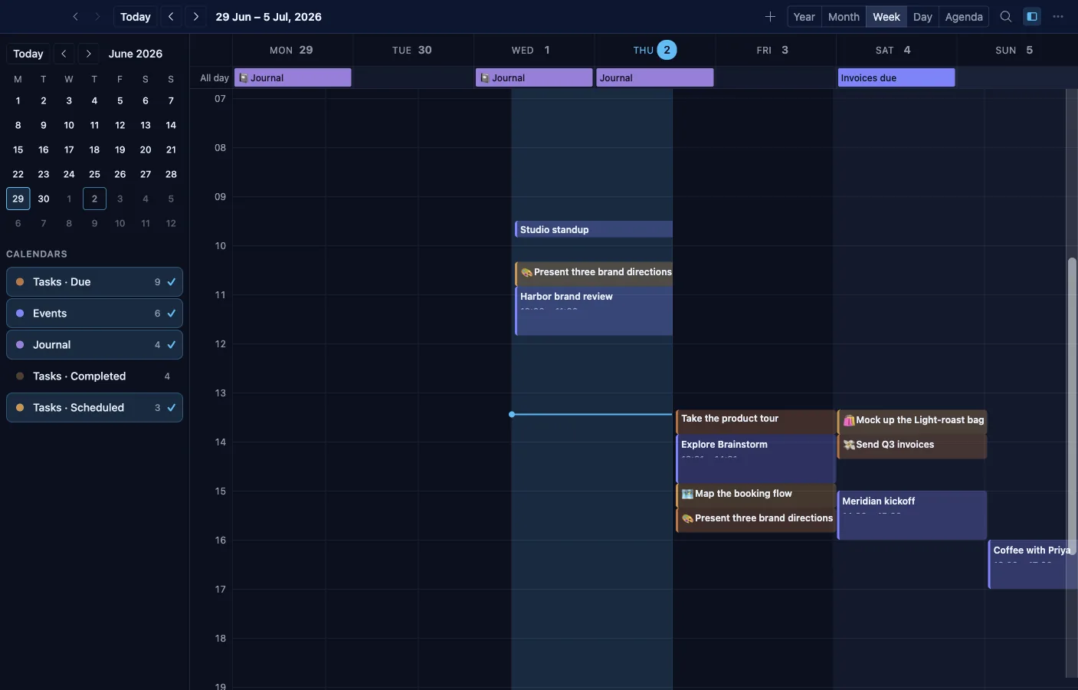Open the Invoices due all-day event
This screenshot has height=690, width=1078.
(896, 77)
